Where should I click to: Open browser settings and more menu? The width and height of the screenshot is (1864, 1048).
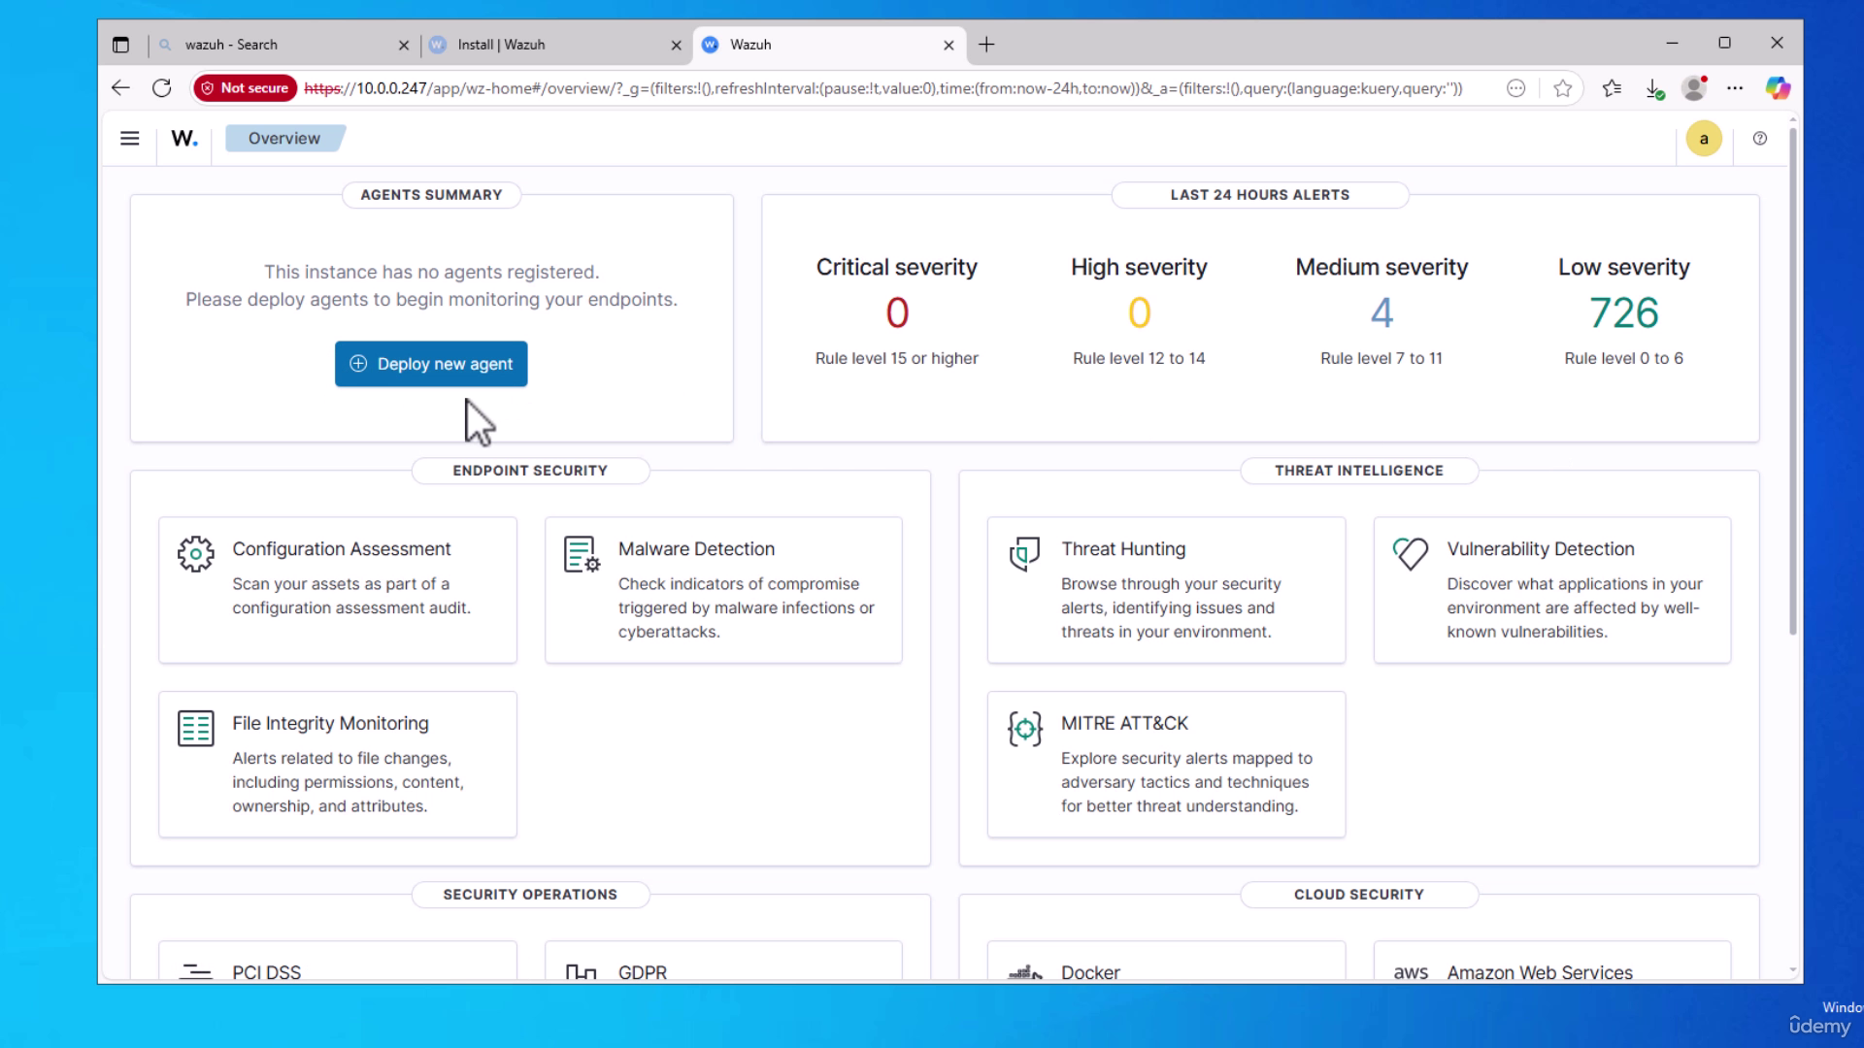(1735, 88)
